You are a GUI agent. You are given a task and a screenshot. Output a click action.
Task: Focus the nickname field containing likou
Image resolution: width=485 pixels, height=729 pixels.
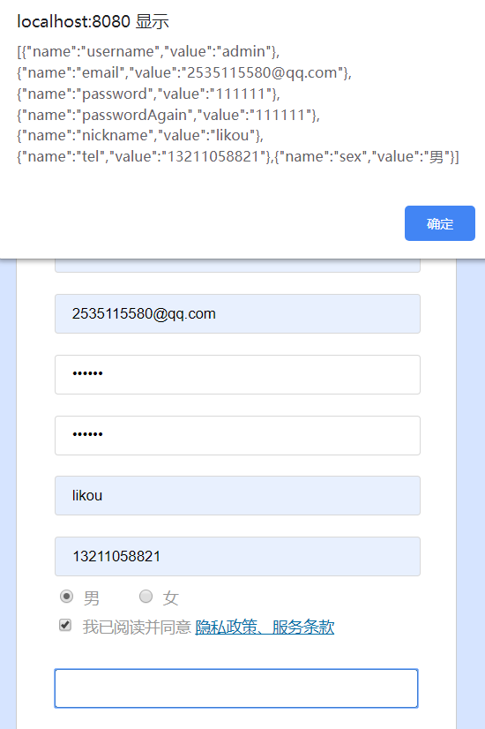click(237, 496)
